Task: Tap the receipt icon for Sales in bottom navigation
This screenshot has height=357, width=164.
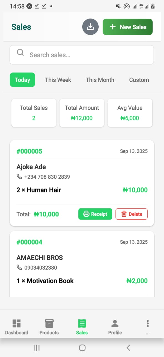Action: [x=82, y=323]
